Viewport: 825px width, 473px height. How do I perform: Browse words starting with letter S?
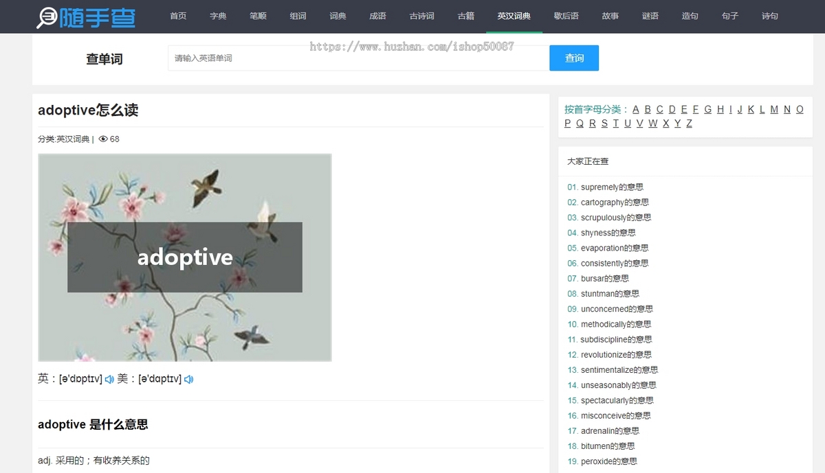click(604, 124)
